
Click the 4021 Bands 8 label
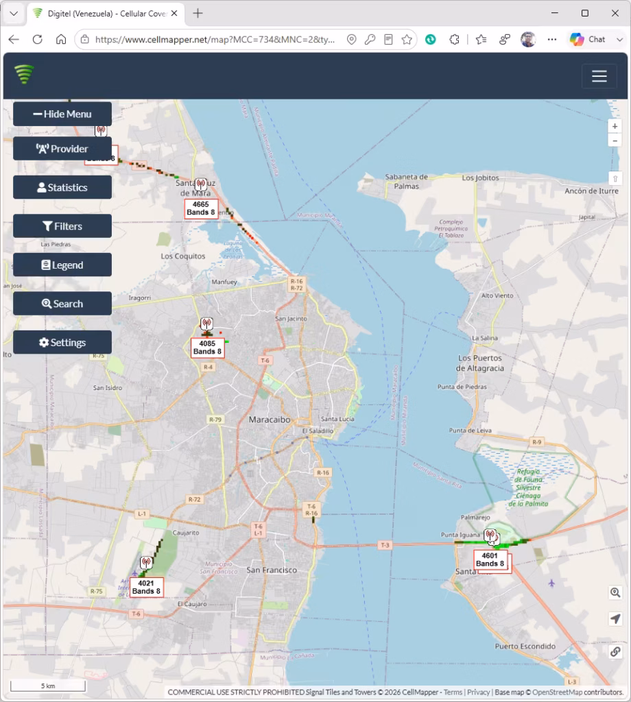[x=146, y=588]
